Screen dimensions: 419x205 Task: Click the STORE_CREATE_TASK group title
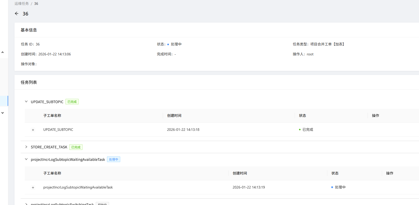[x=49, y=147]
